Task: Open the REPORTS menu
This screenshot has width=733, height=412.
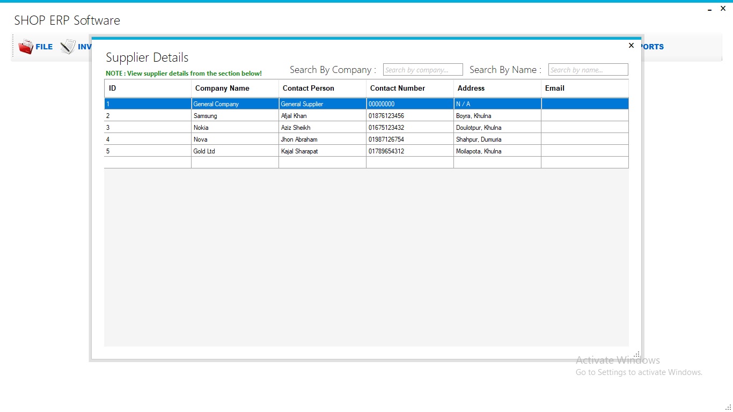Action: click(x=653, y=47)
